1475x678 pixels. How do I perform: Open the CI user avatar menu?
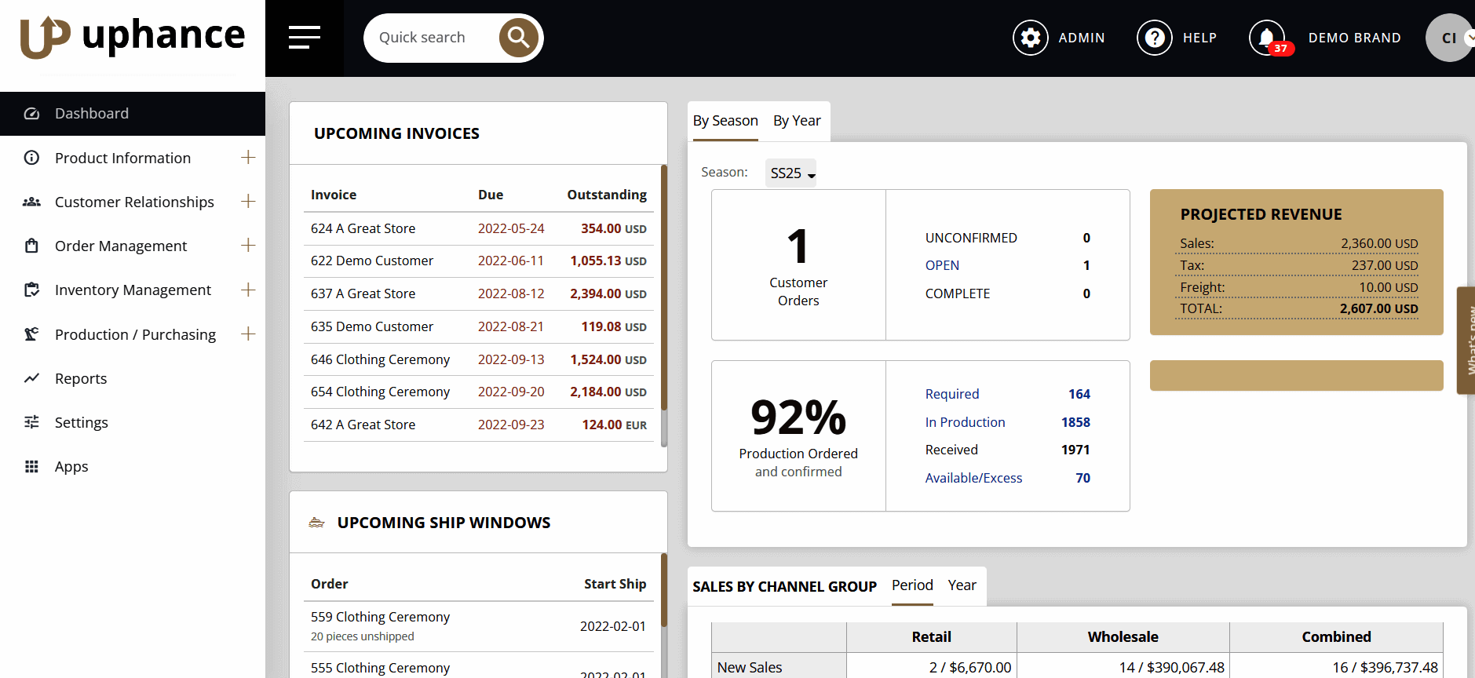(x=1448, y=38)
